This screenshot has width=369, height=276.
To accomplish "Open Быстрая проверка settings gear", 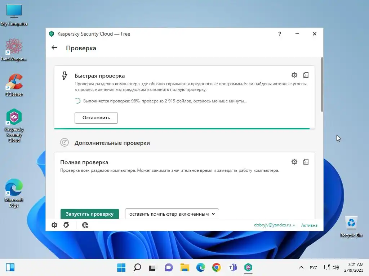I will point(294,75).
